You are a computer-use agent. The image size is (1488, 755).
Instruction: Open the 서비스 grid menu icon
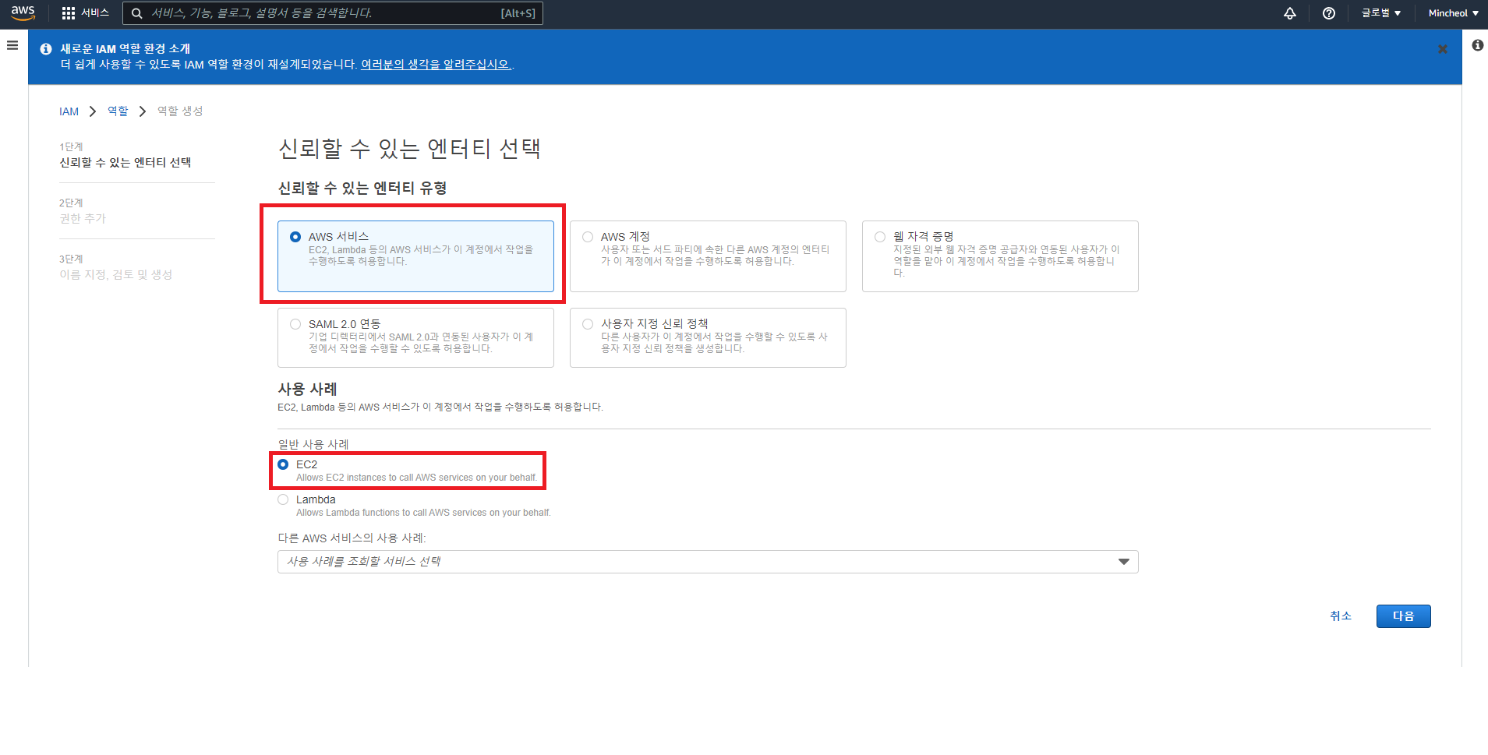coord(69,13)
